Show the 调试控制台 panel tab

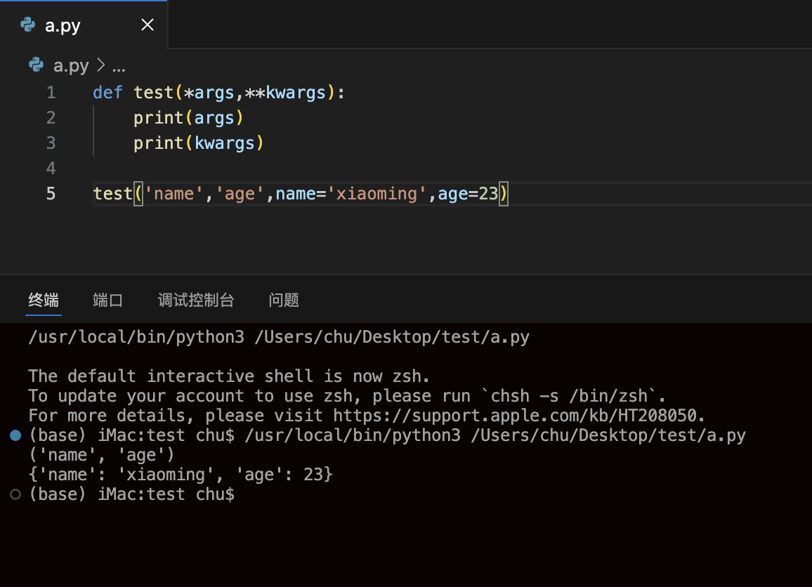pyautogui.click(x=196, y=301)
